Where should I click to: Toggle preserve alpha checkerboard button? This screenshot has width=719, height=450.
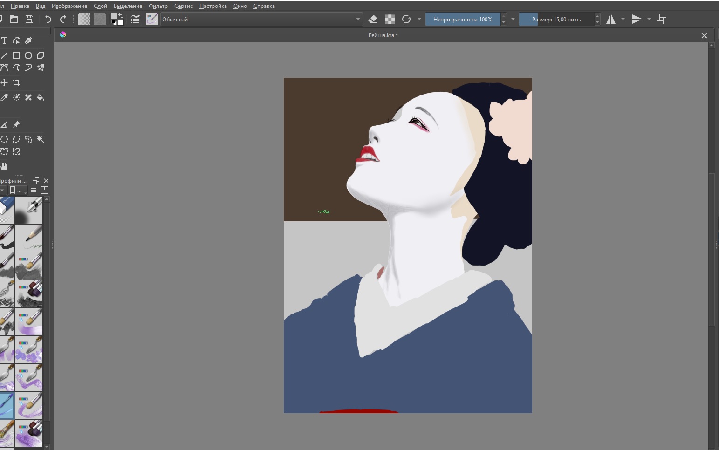[x=390, y=19]
